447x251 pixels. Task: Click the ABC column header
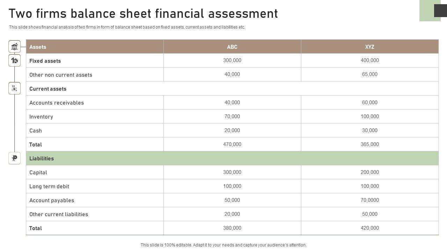tap(232, 47)
